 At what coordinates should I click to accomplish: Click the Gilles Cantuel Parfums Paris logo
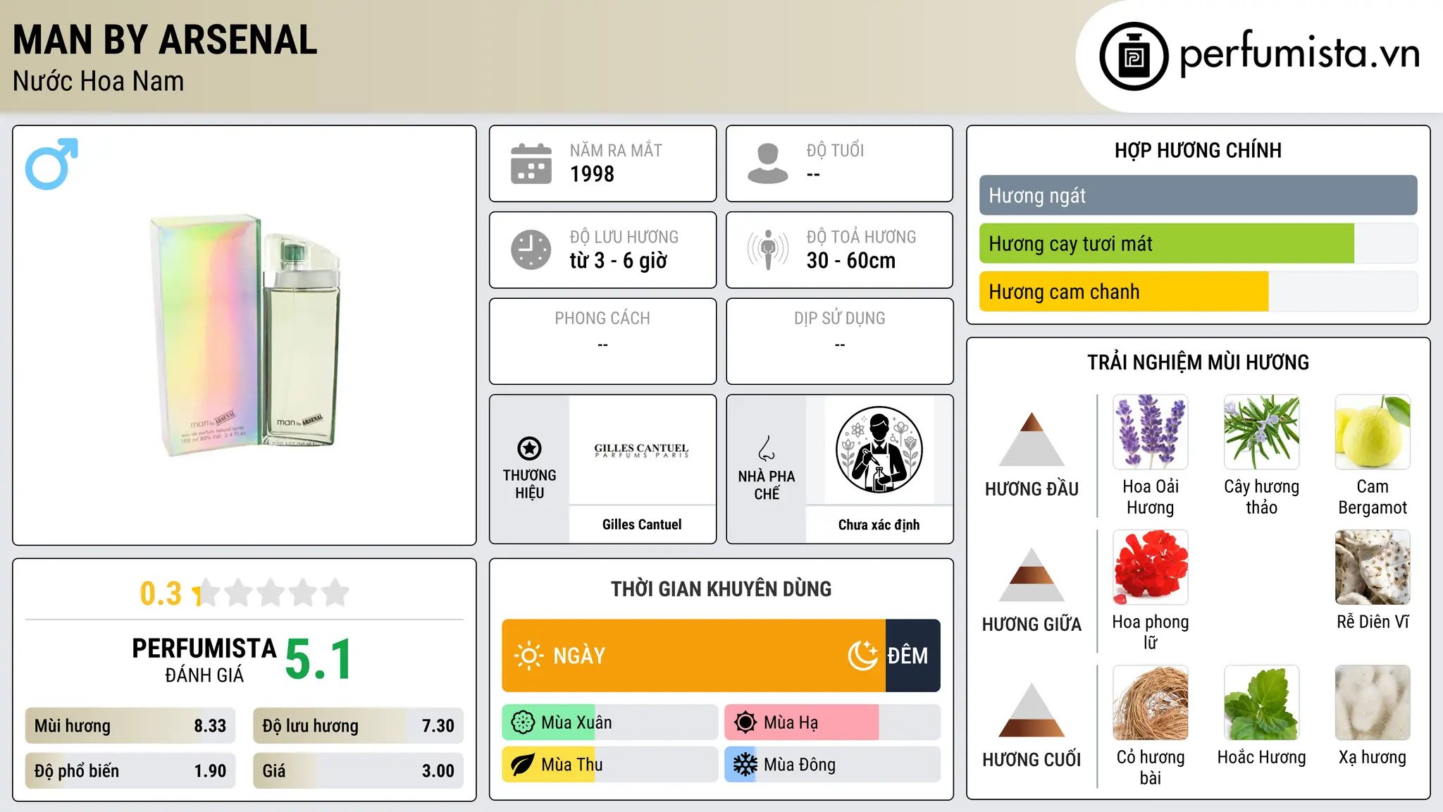point(641,450)
